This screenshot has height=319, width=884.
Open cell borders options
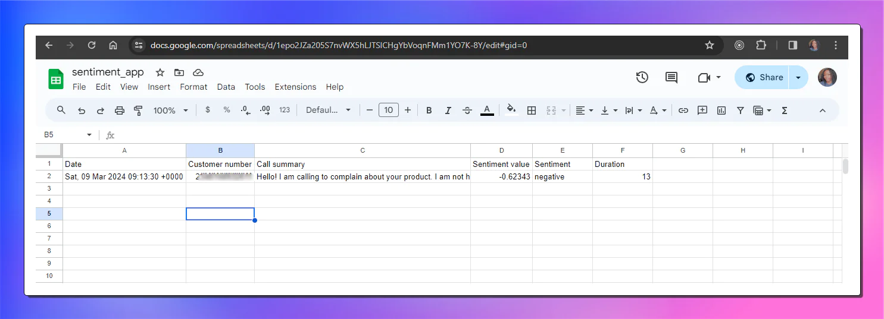[532, 110]
